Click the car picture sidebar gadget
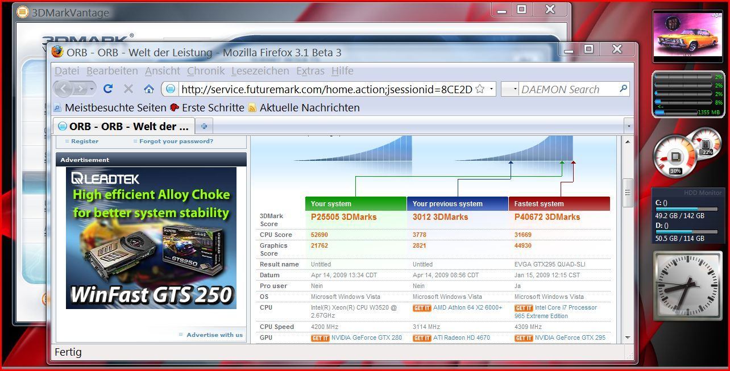This screenshot has height=371, width=730. tap(687, 36)
